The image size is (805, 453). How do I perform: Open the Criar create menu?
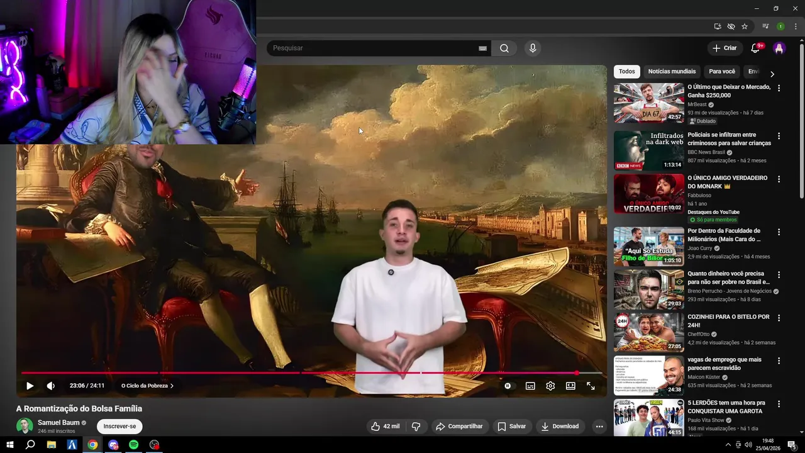click(x=724, y=48)
